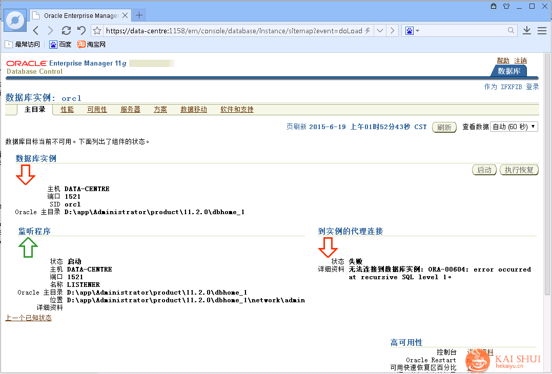Click the magnifier search icon
The image size is (552, 374).
pos(511,31)
